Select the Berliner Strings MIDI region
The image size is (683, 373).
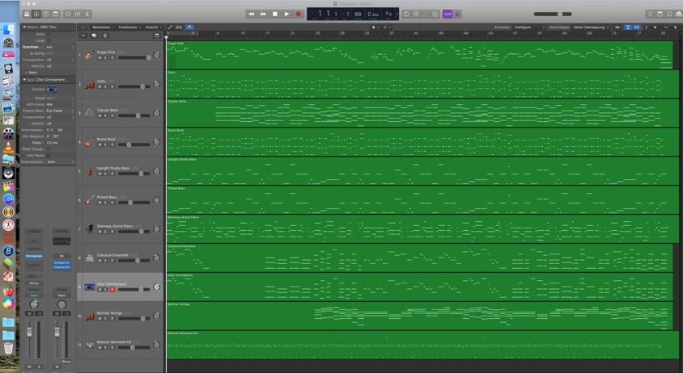click(419, 316)
